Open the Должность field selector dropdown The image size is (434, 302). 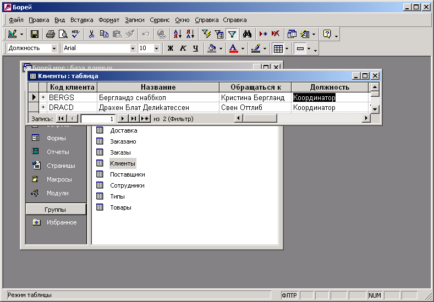click(x=54, y=48)
